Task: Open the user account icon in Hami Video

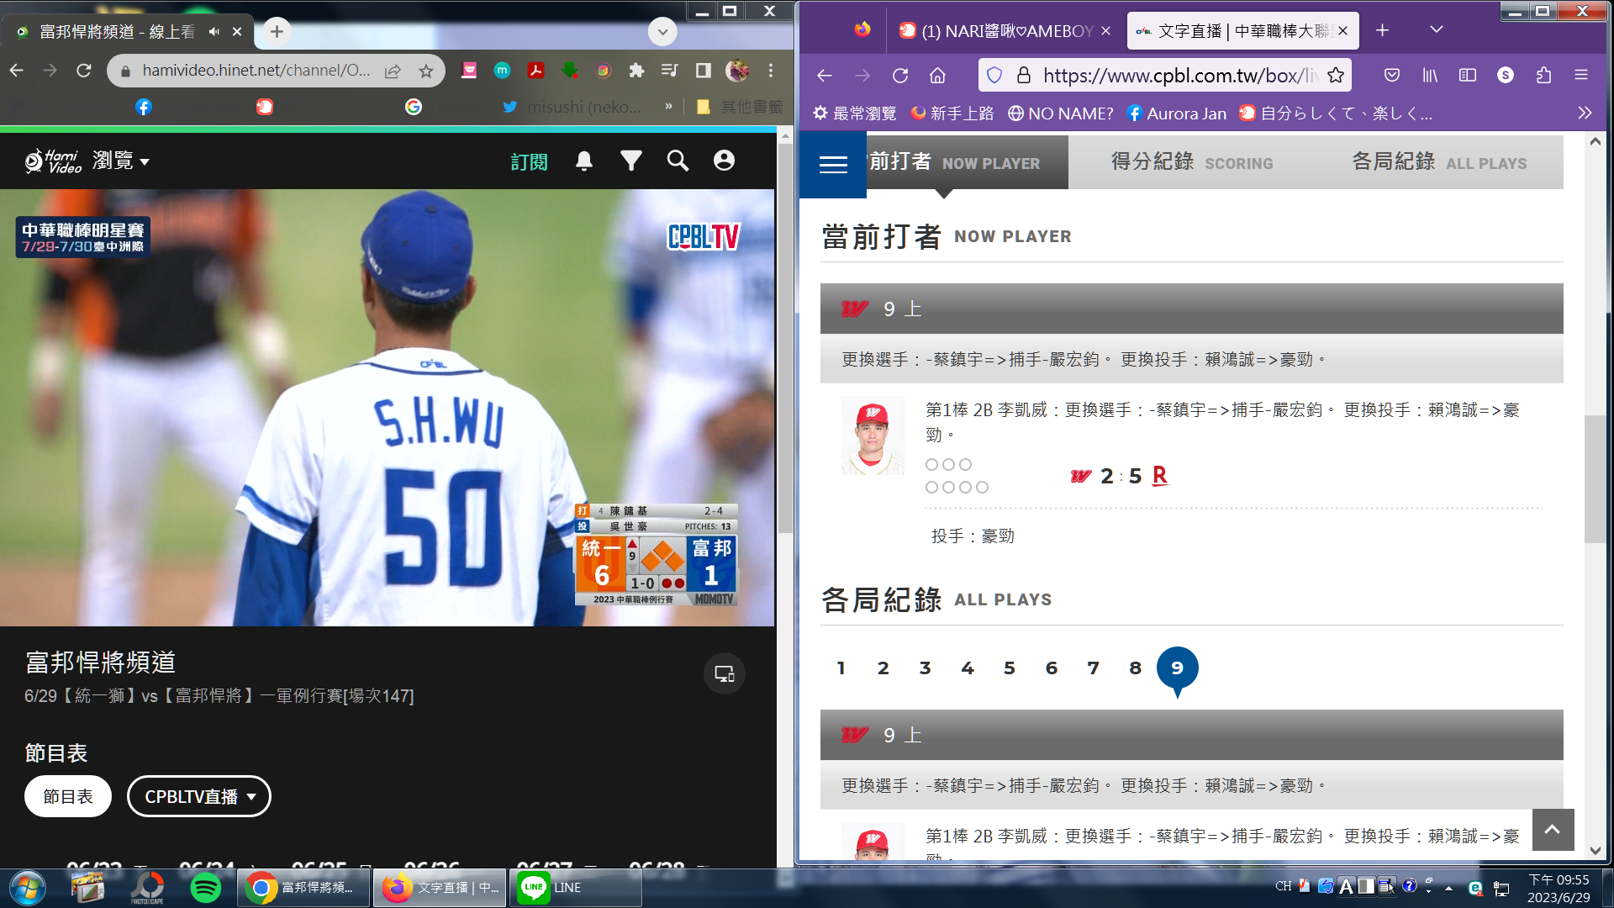Action: pyautogui.click(x=724, y=161)
